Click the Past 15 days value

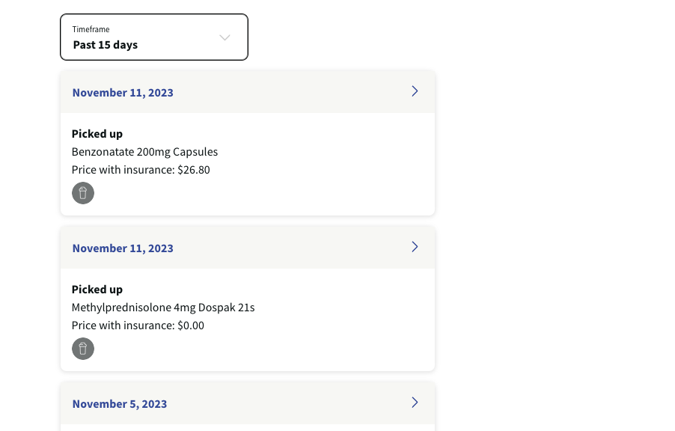(106, 45)
